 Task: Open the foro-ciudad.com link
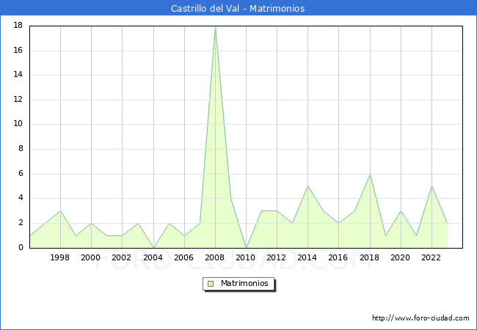coord(420,318)
